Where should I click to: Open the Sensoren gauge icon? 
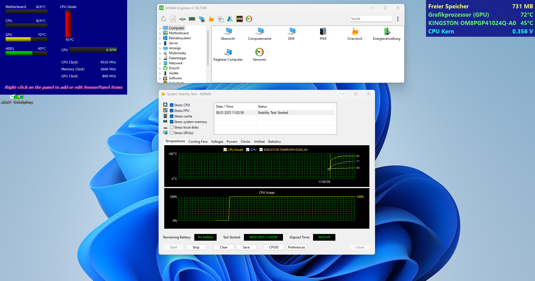pos(260,55)
